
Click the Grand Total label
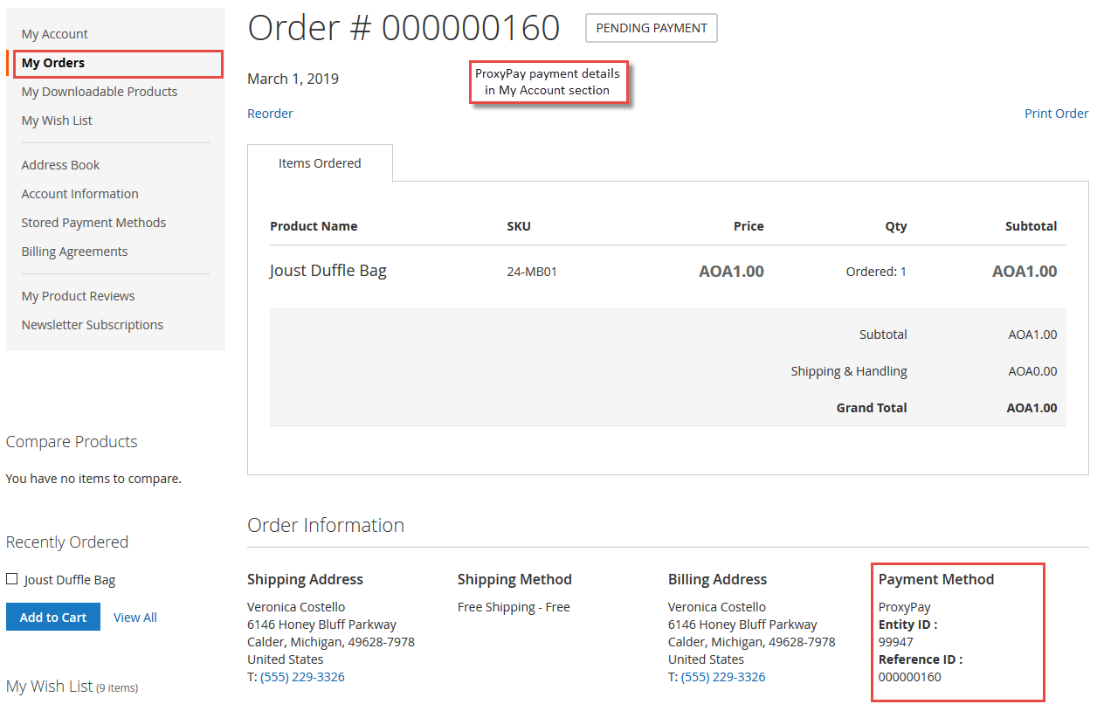872,408
